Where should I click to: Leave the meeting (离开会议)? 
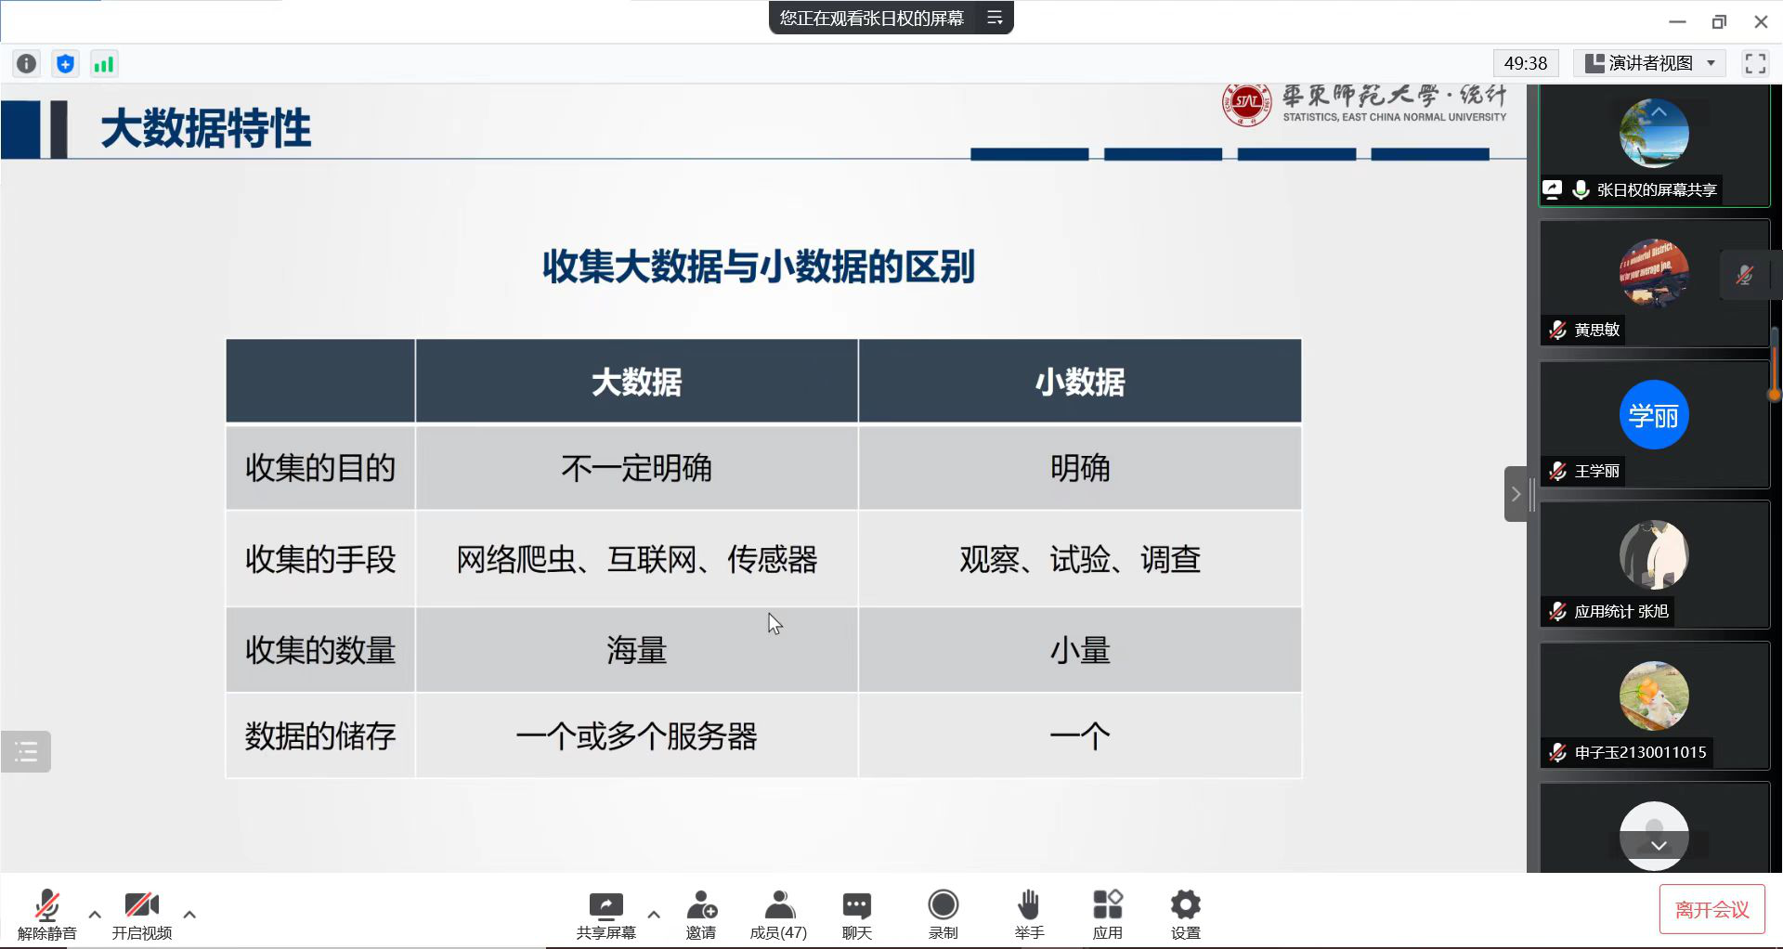point(1711,909)
